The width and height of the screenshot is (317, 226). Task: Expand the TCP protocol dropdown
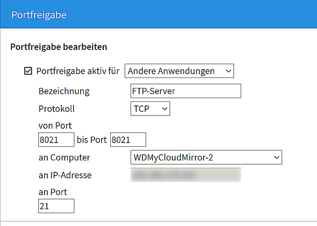coord(150,109)
